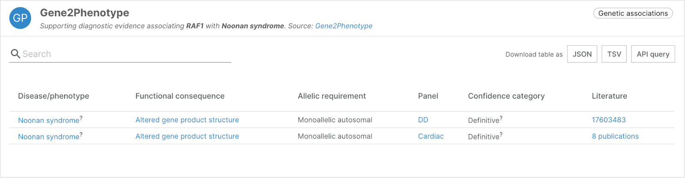Screen dimensions: 685x178
Task: Click the question mark beside first Noonan syndrome
Action: coord(81,118)
